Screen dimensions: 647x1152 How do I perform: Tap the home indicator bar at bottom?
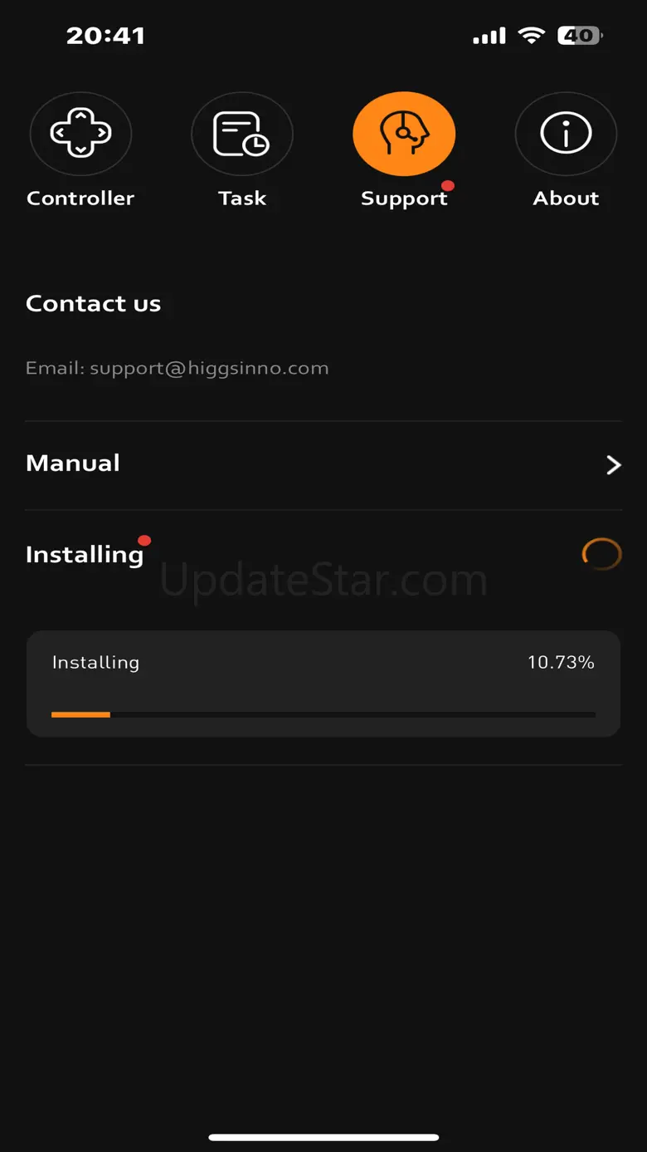pyautogui.click(x=323, y=1137)
